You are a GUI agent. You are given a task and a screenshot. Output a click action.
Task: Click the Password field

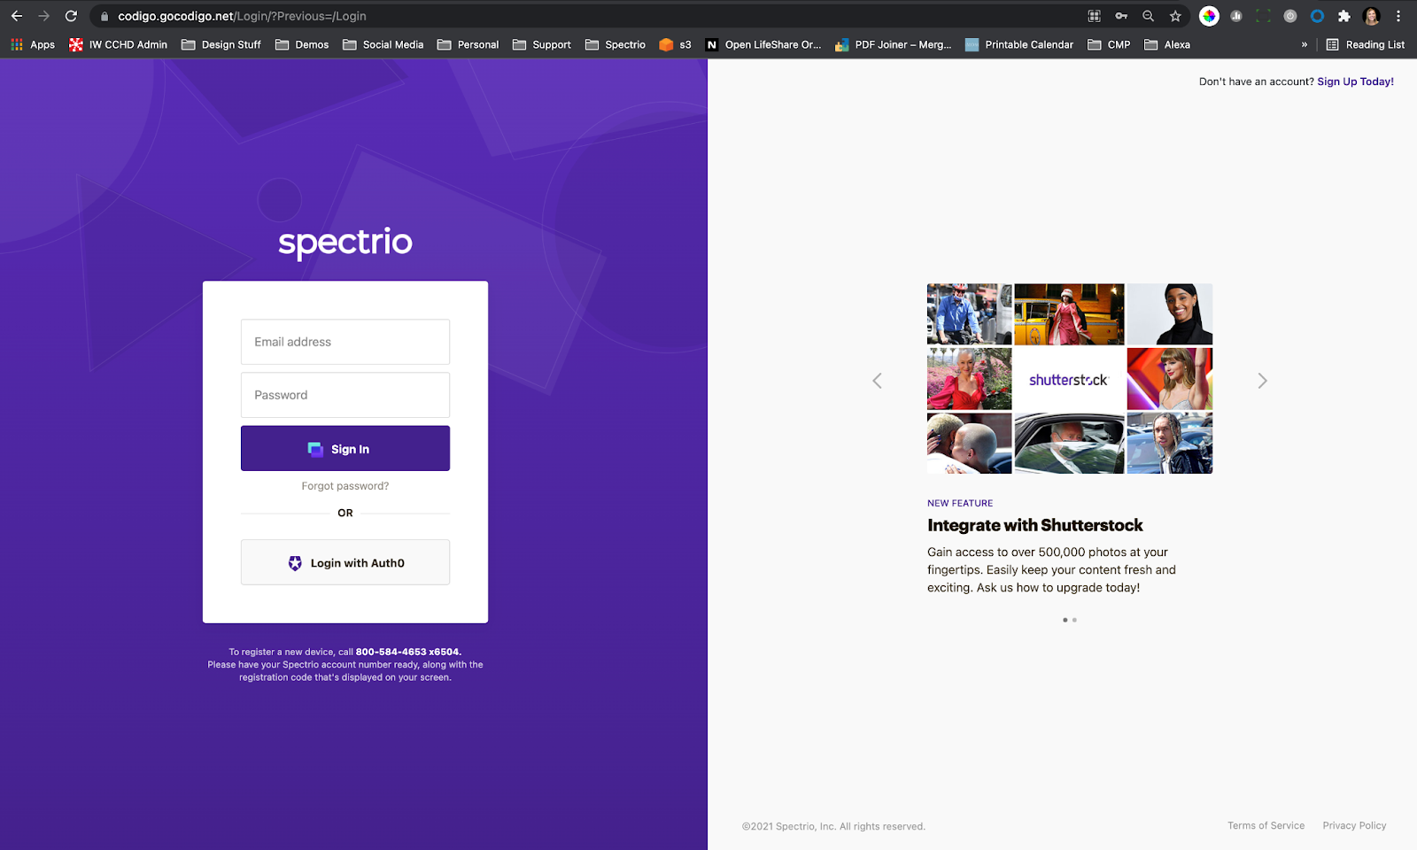pyautogui.click(x=345, y=395)
